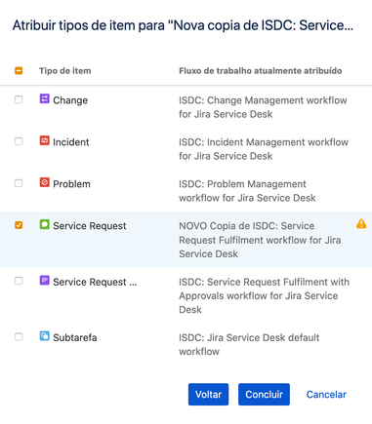Image resolution: width=372 pixels, height=424 pixels.
Task: Click the purple Change item type icon
Action: click(44, 98)
